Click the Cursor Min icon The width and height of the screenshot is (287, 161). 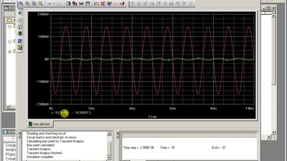coord(152,4)
